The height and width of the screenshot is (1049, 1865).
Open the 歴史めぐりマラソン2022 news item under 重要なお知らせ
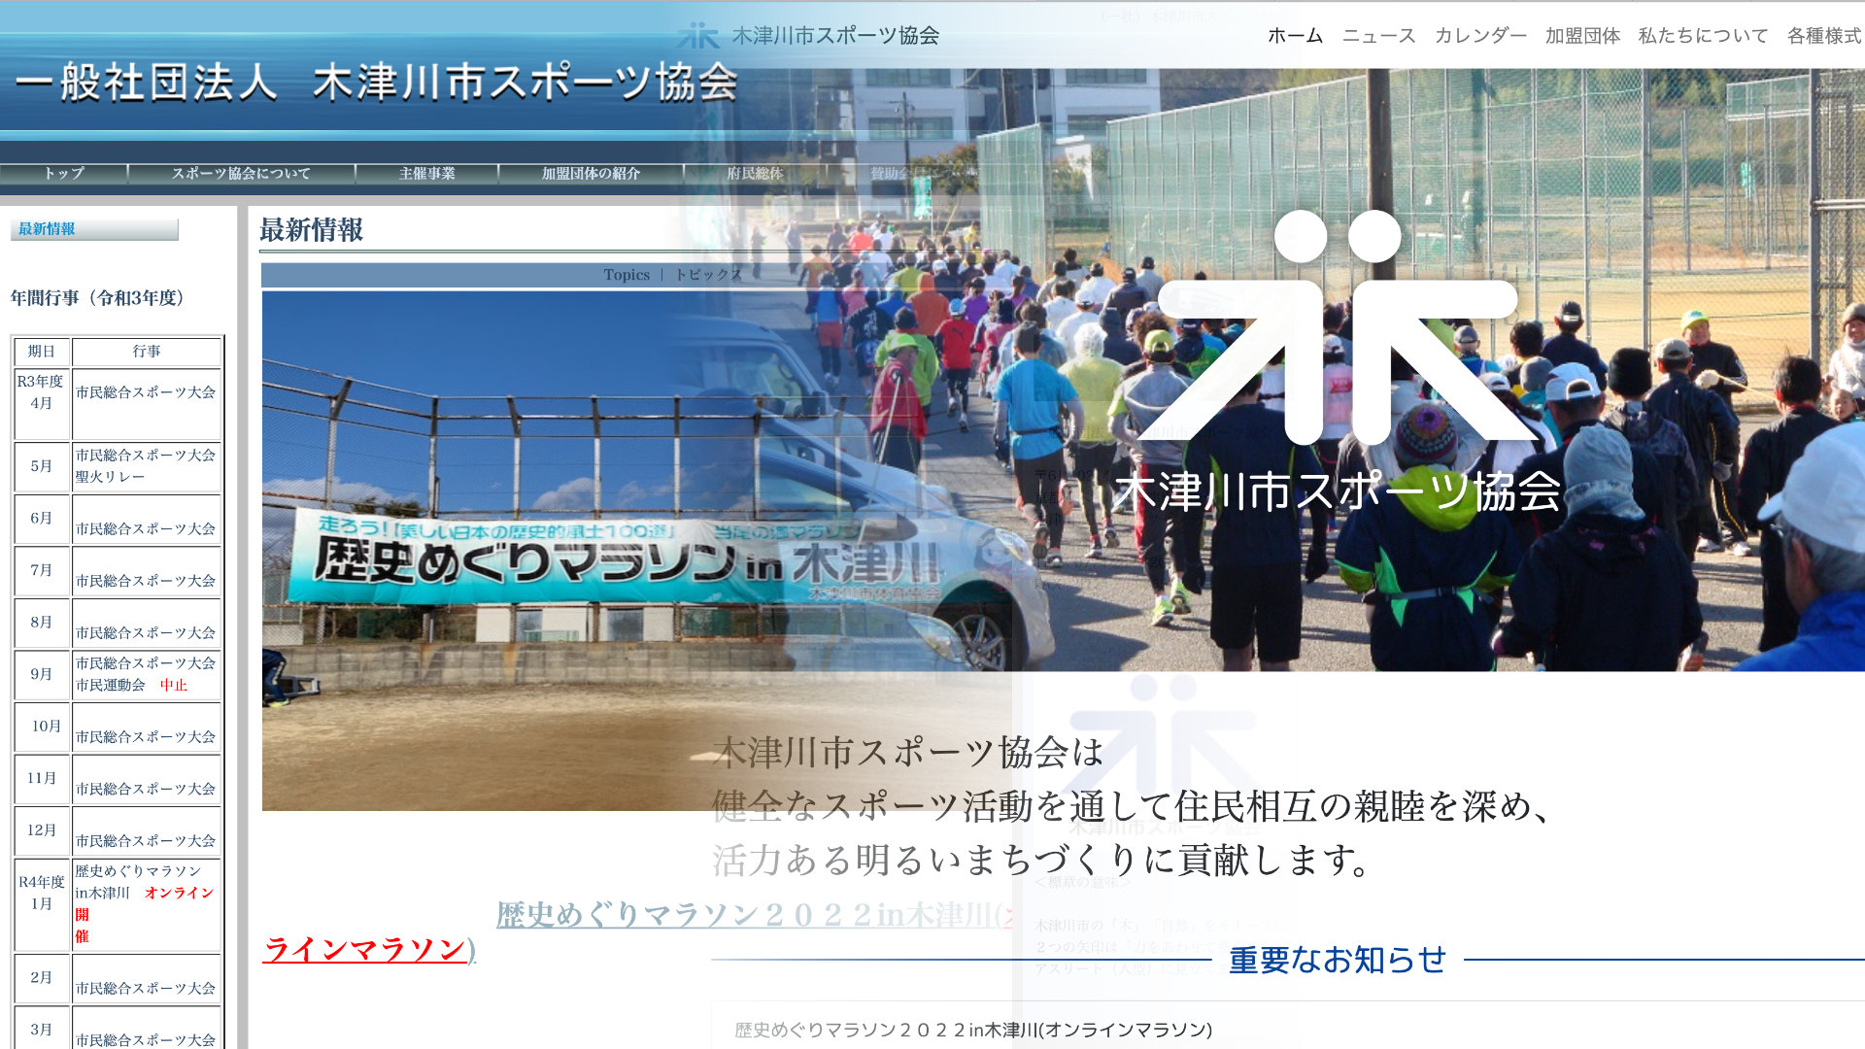pos(973,1030)
